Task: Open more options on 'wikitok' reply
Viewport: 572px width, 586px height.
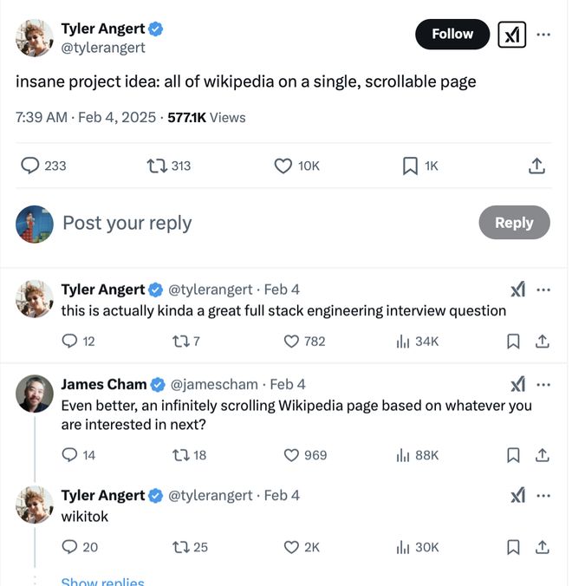Action: tap(543, 496)
